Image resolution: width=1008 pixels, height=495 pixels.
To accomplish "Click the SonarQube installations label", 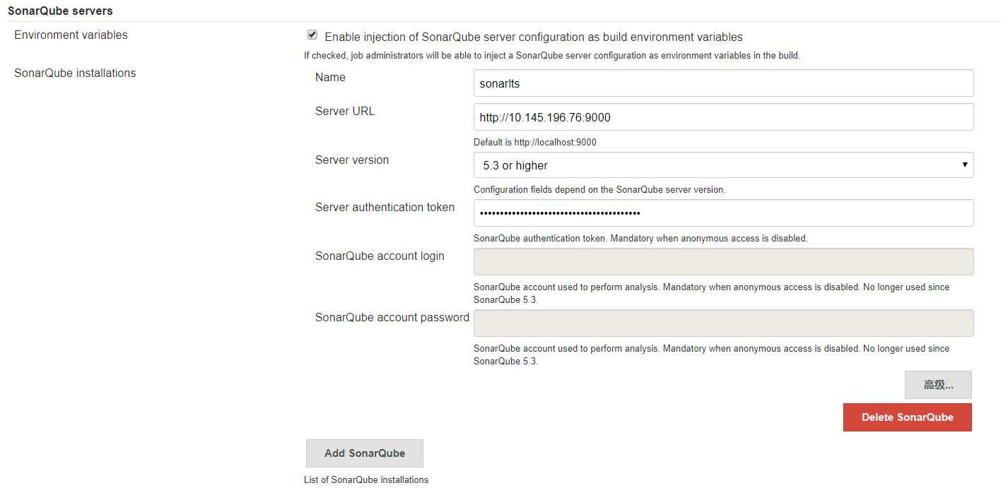I will click(x=75, y=73).
